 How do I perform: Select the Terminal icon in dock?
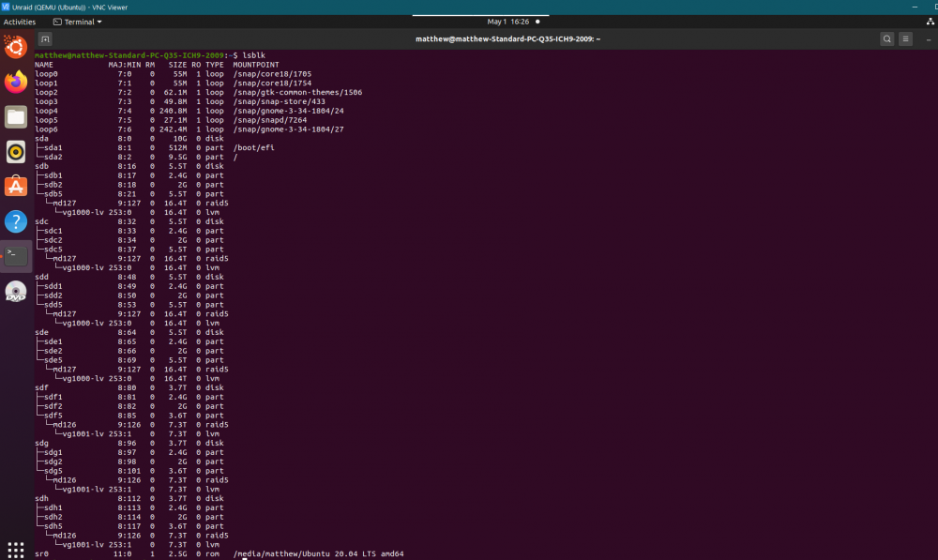coord(16,256)
